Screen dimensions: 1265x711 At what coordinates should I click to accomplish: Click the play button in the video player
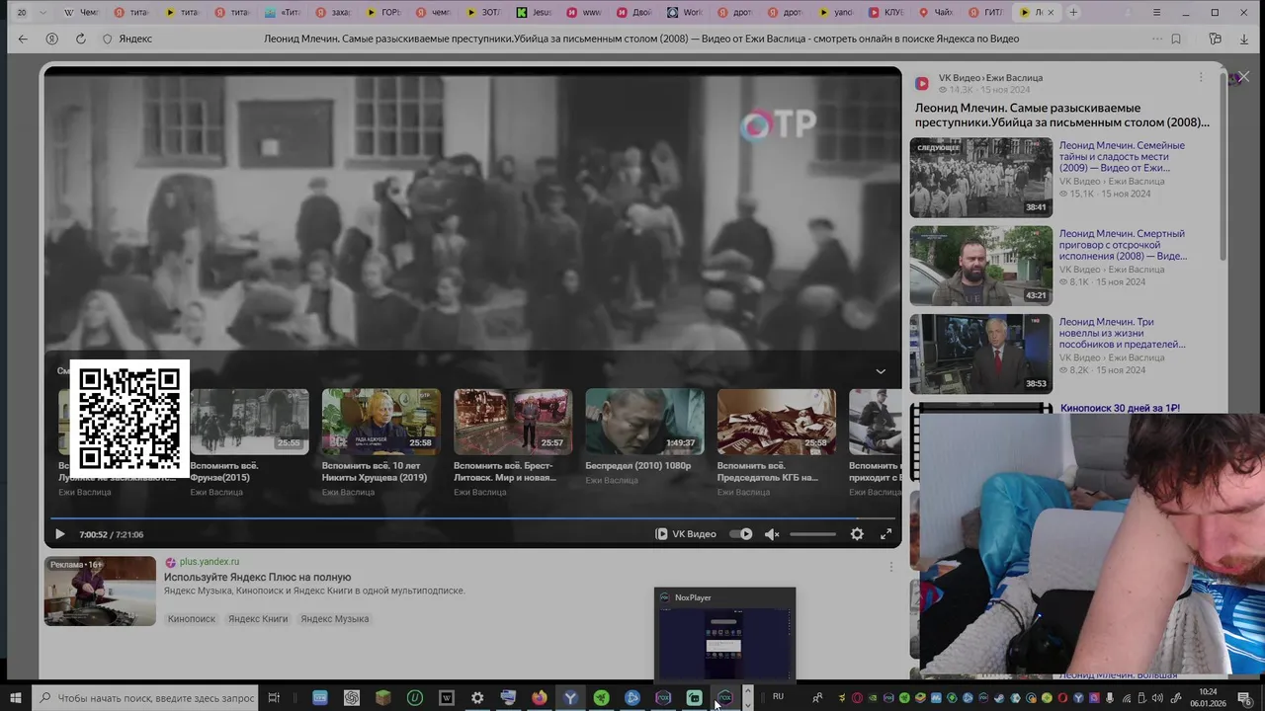(x=59, y=534)
